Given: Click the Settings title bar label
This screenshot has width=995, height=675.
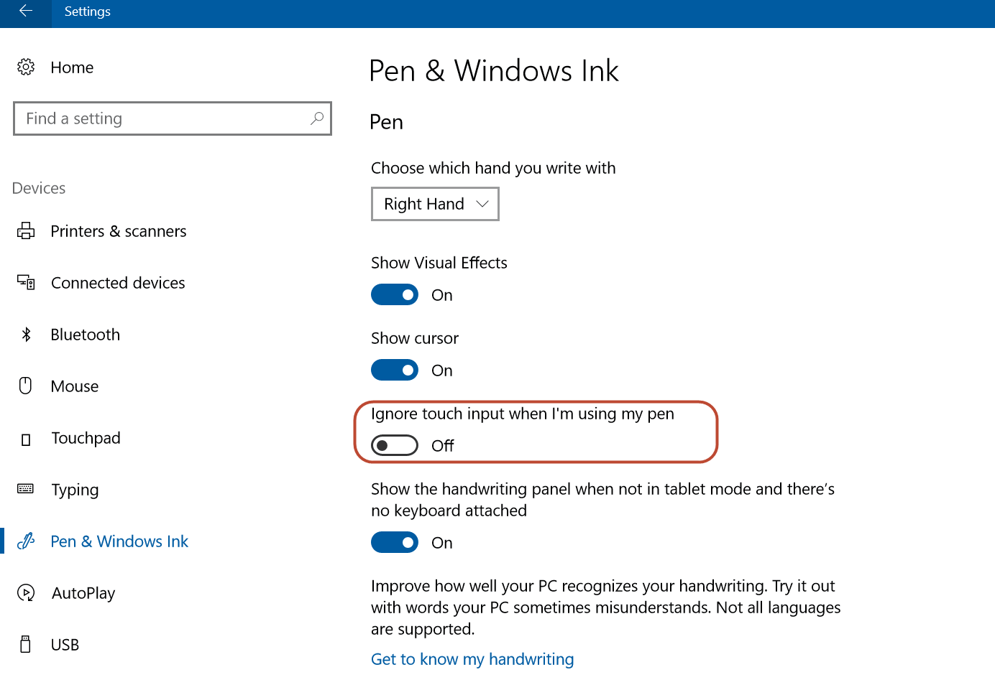Looking at the screenshot, I should pos(87,11).
